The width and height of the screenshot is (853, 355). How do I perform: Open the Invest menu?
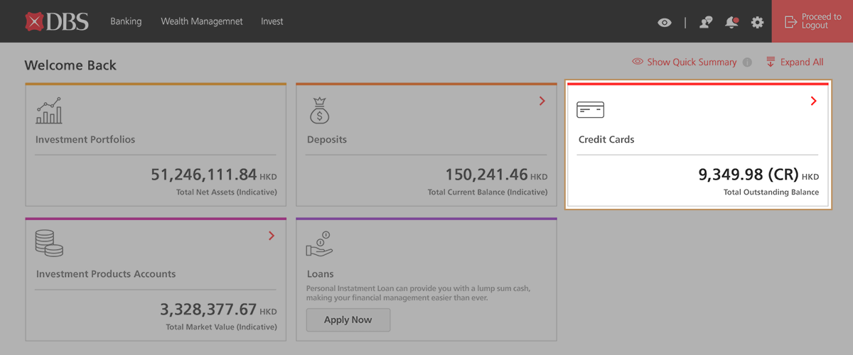272,21
